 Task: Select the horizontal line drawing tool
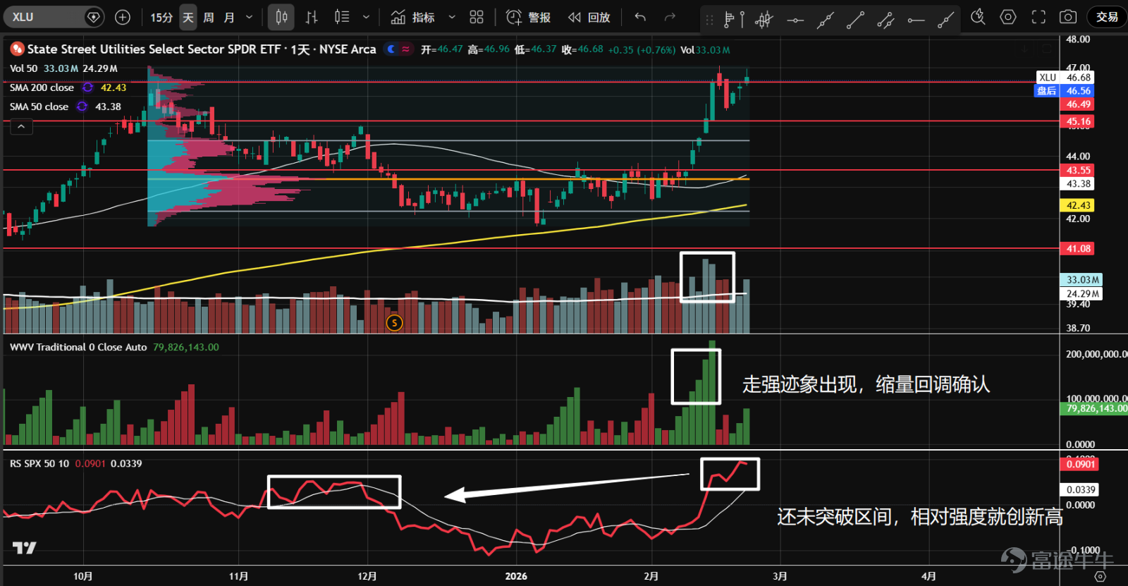click(x=795, y=20)
